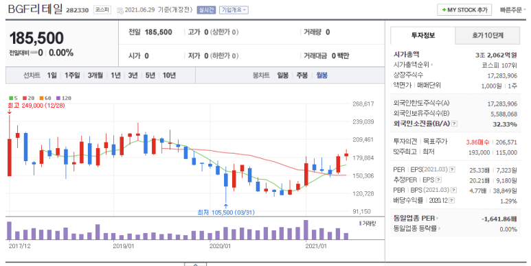Select the 1일 line chart period
Viewport: 531px width, 266px height.
point(52,75)
